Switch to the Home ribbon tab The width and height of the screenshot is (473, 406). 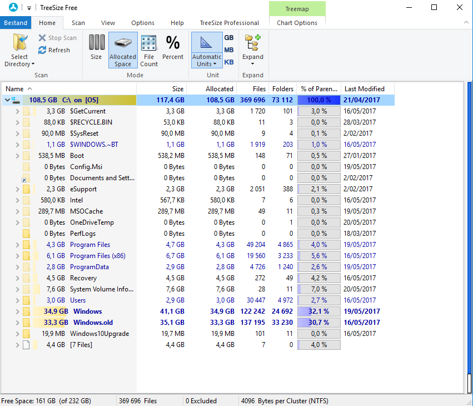[x=47, y=23]
